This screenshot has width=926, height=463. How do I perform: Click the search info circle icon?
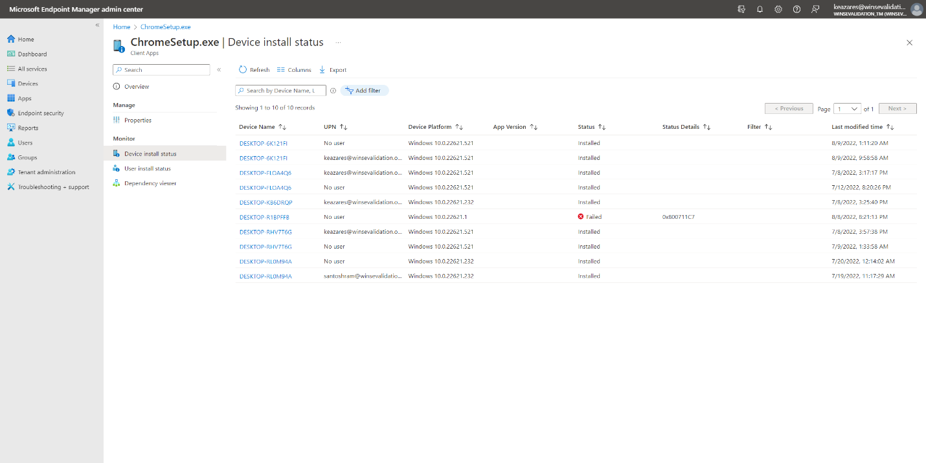333,91
